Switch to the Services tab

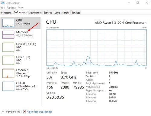click(76, 13)
